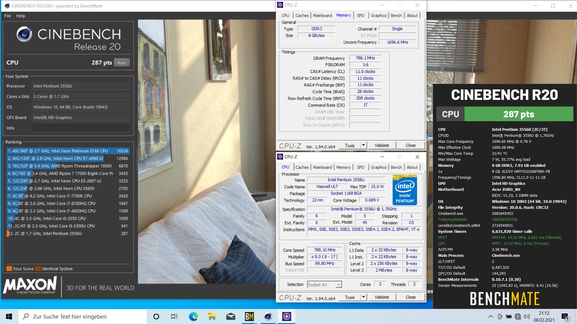577x324 pixels.
Task: Open the Socket #1 selection dropdown
Action: 324,285
